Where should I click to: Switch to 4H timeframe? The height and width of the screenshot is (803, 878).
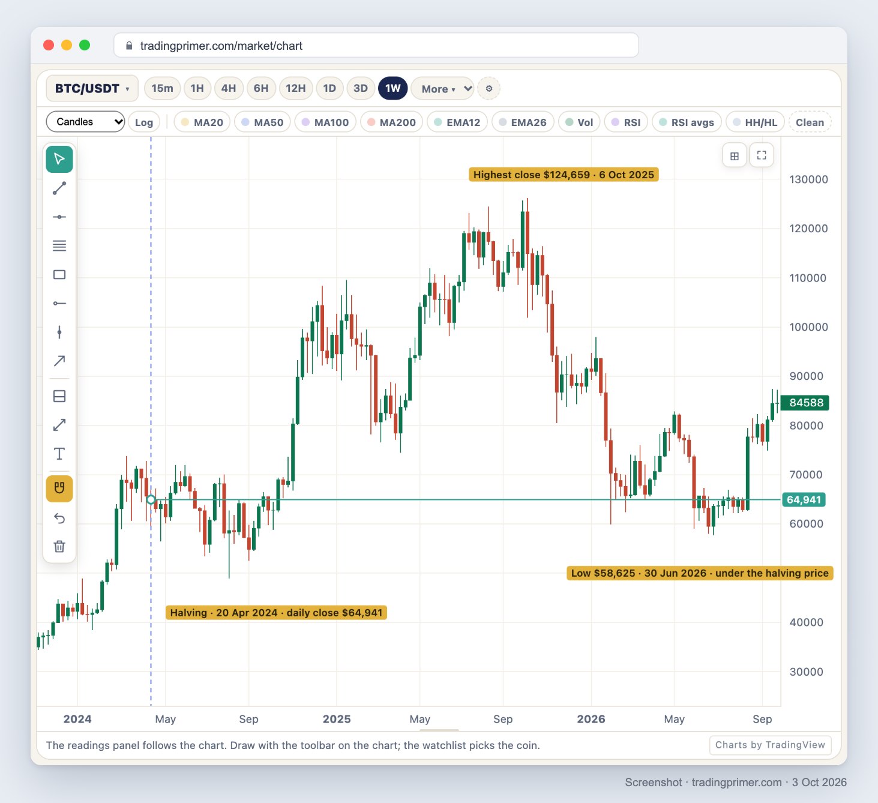tap(229, 88)
